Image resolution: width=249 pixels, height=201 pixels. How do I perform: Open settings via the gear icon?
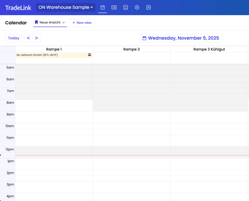pos(137,7)
